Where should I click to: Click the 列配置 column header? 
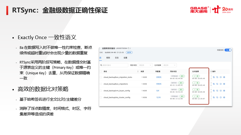[x=158, y=72]
